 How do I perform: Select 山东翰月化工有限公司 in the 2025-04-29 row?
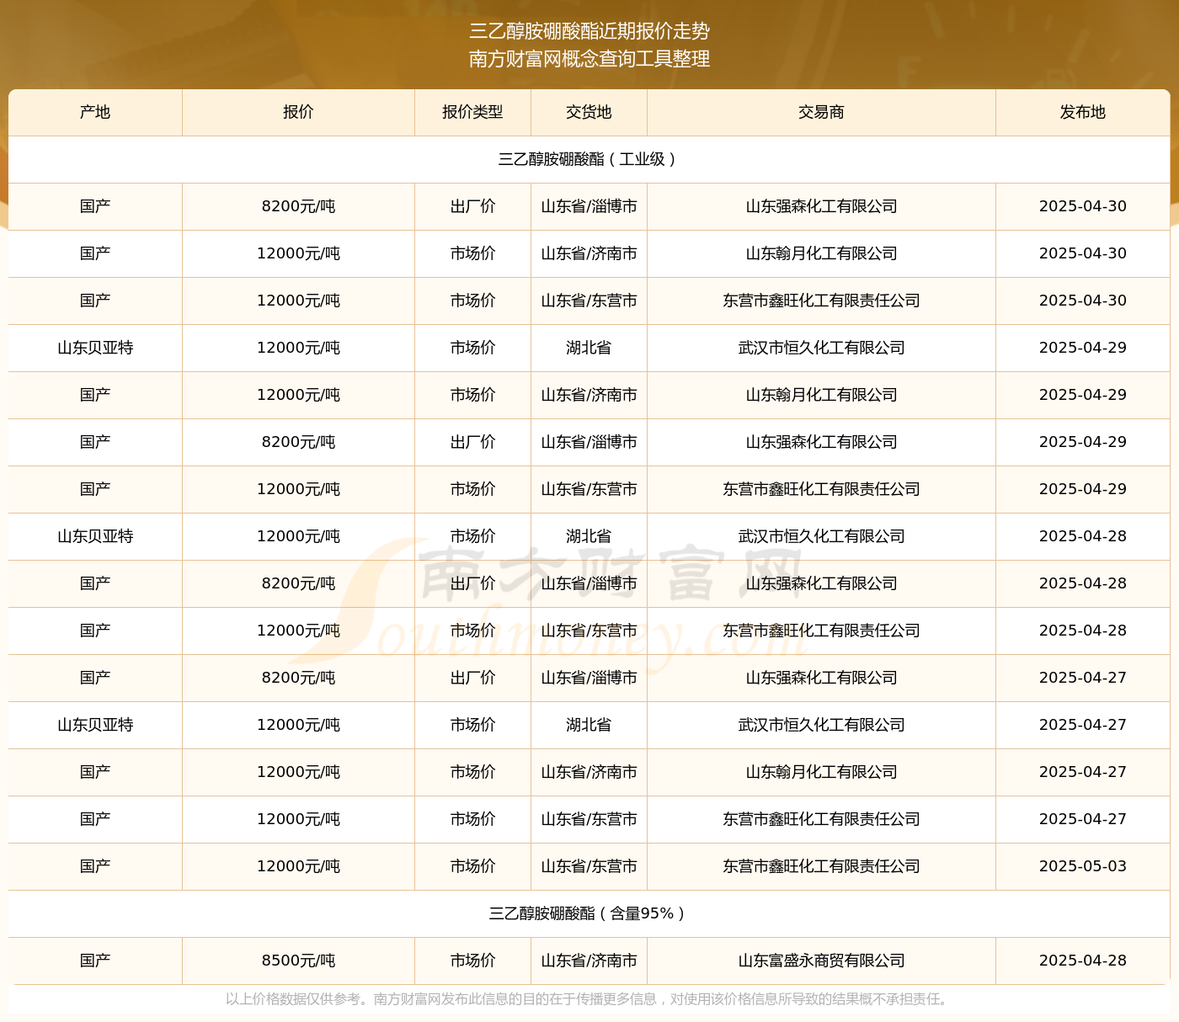click(821, 395)
